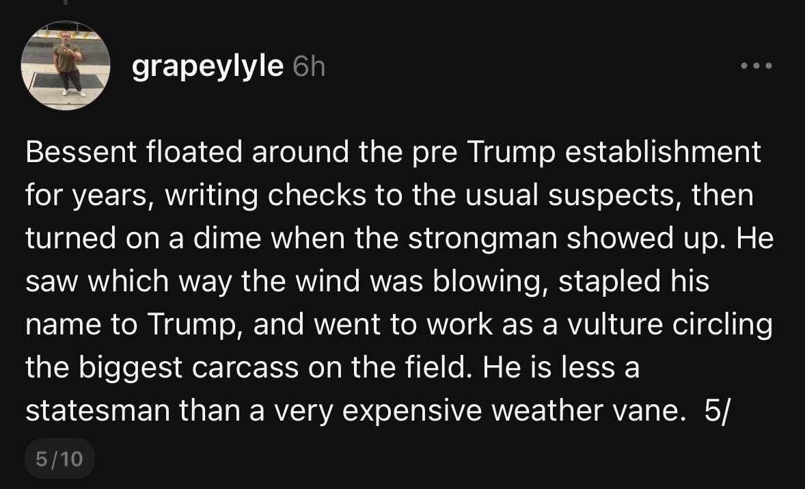Viewport: 805px width, 489px height.
Task: Click the phrase "weather vane" in the post
Action: (600, 412)
